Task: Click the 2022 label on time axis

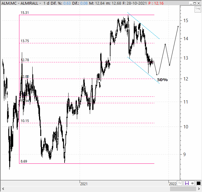Action: tap(173, 184)
